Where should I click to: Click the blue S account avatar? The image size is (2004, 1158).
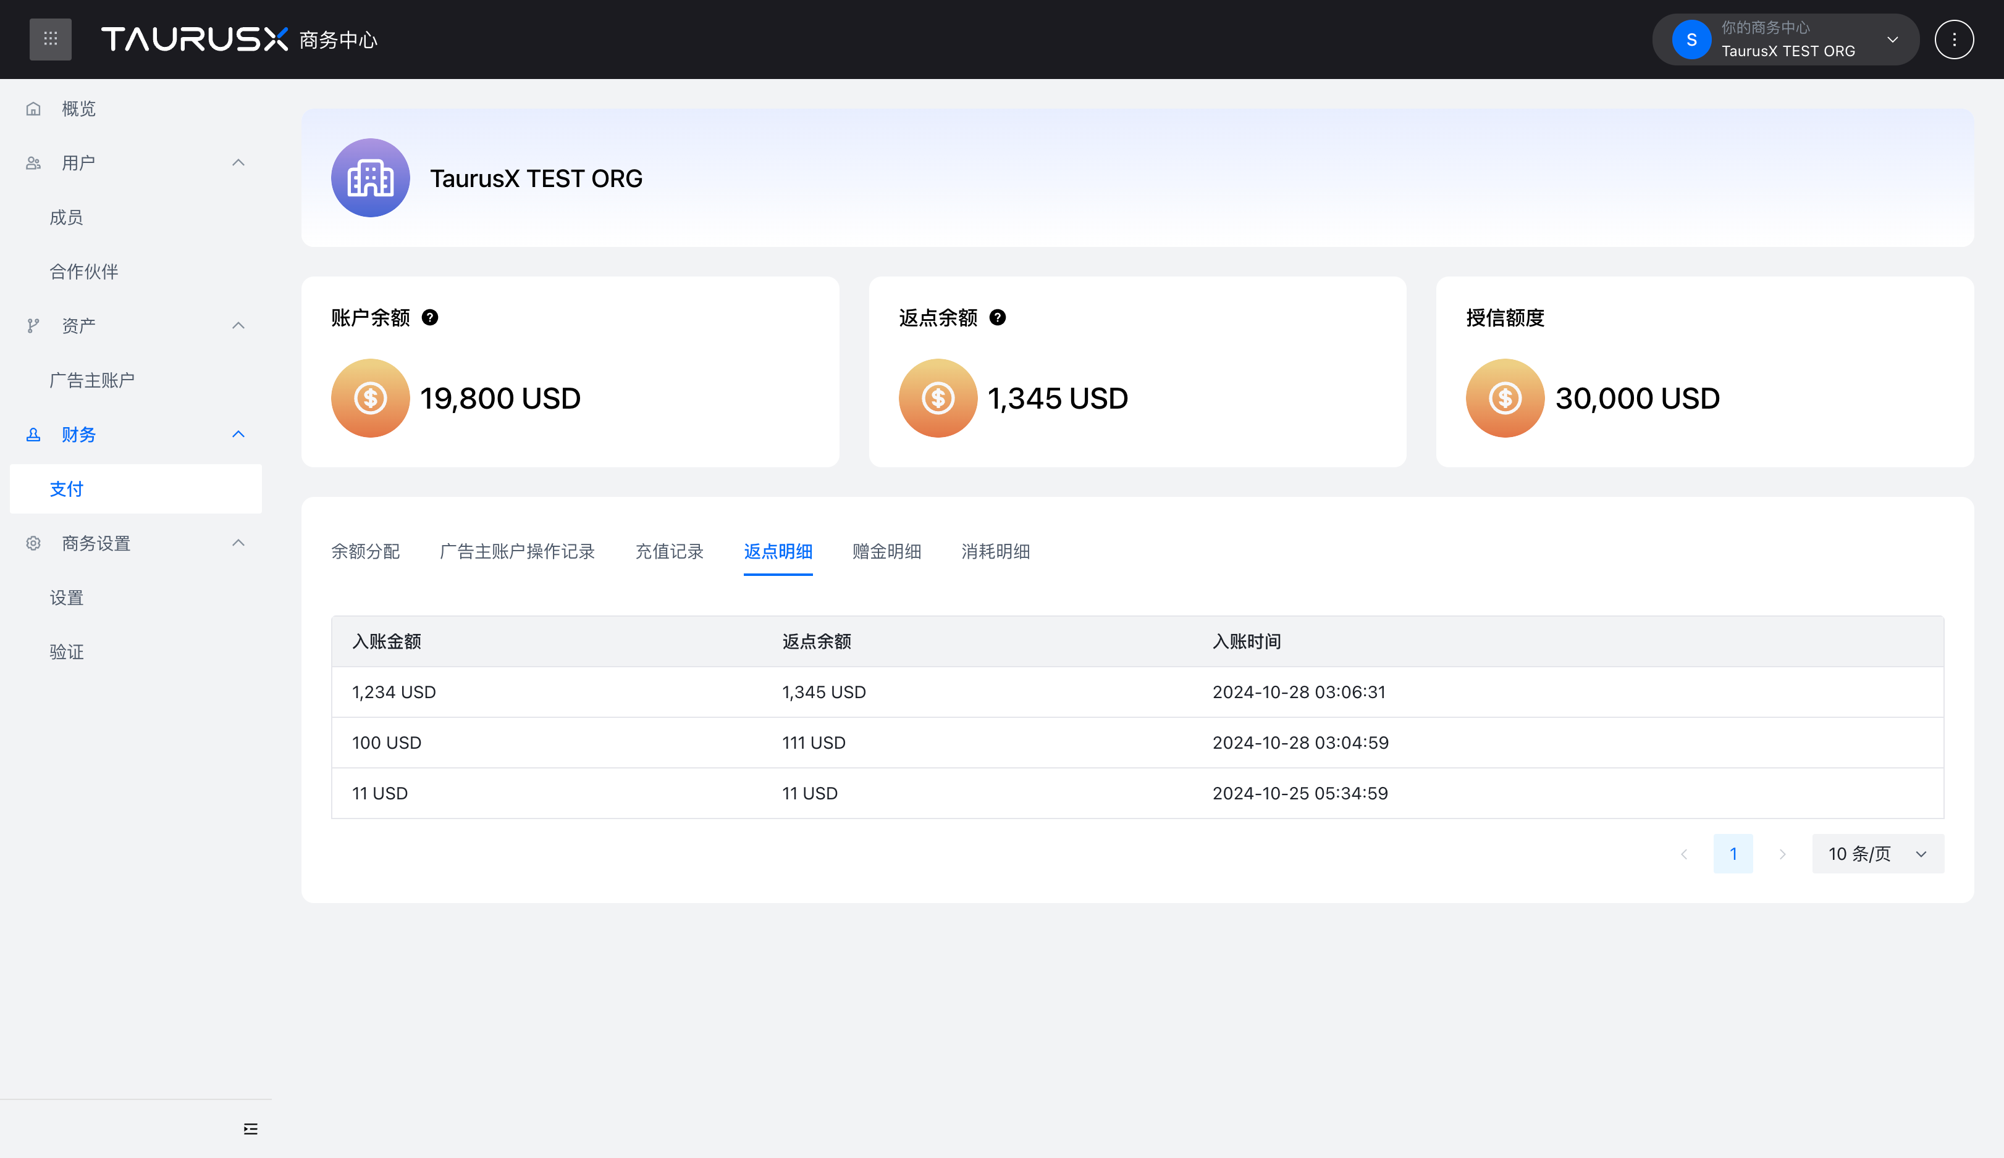[x=1691, y=40]
